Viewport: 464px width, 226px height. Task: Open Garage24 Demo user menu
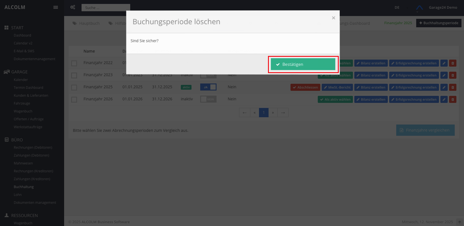pos(443,8)
